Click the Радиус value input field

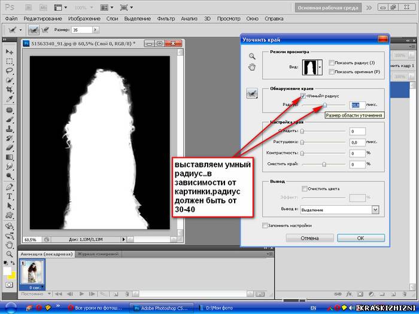pos(357,105)
